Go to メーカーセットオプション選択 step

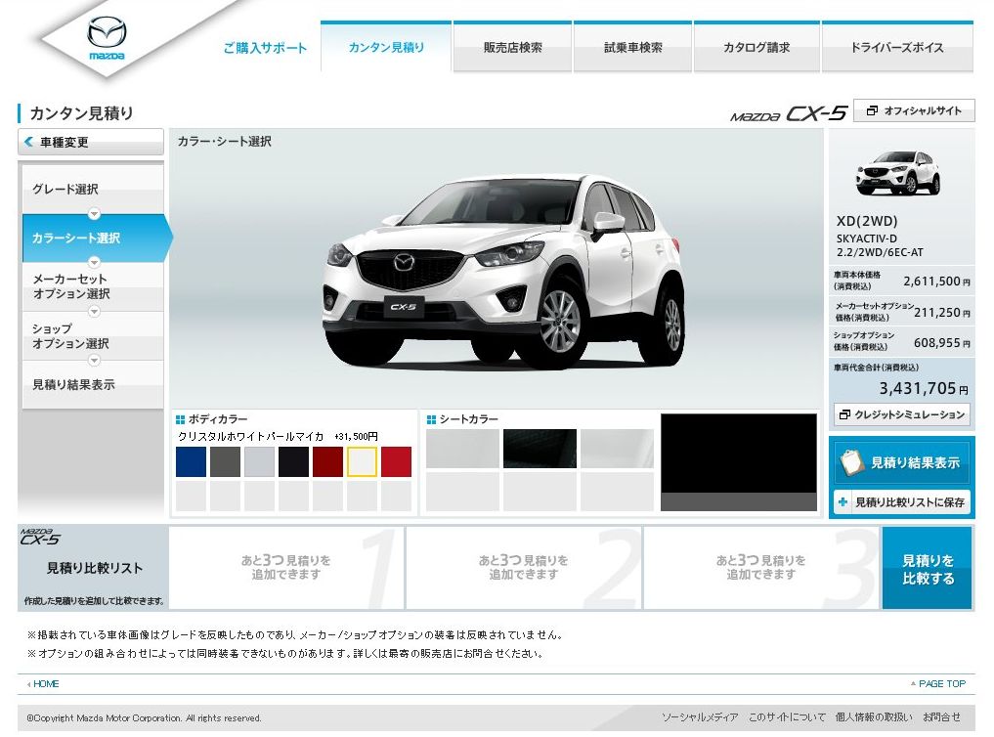click(93, 286)
